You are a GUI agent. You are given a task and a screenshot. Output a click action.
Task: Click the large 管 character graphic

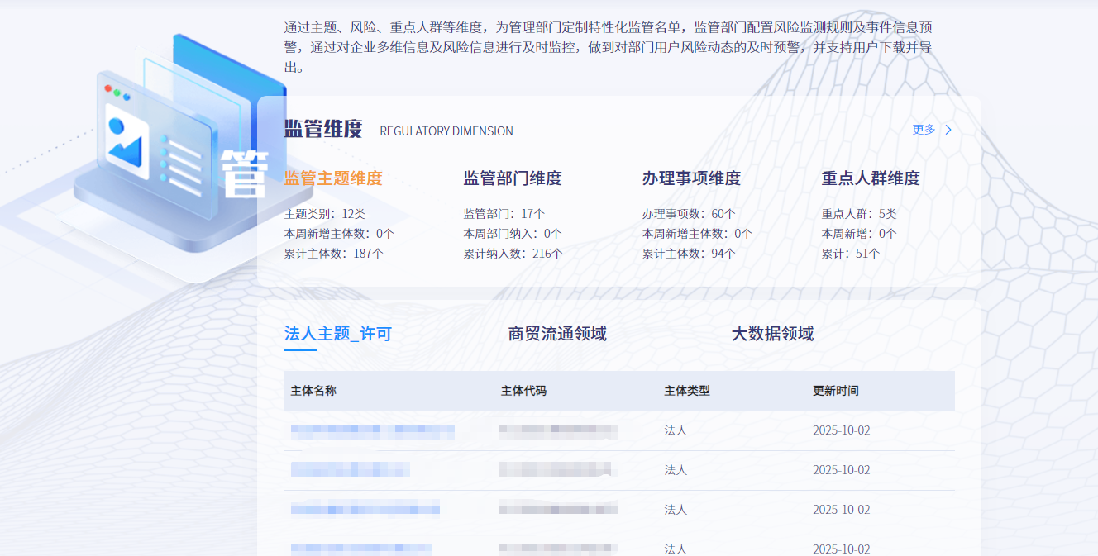pos(245,174)
